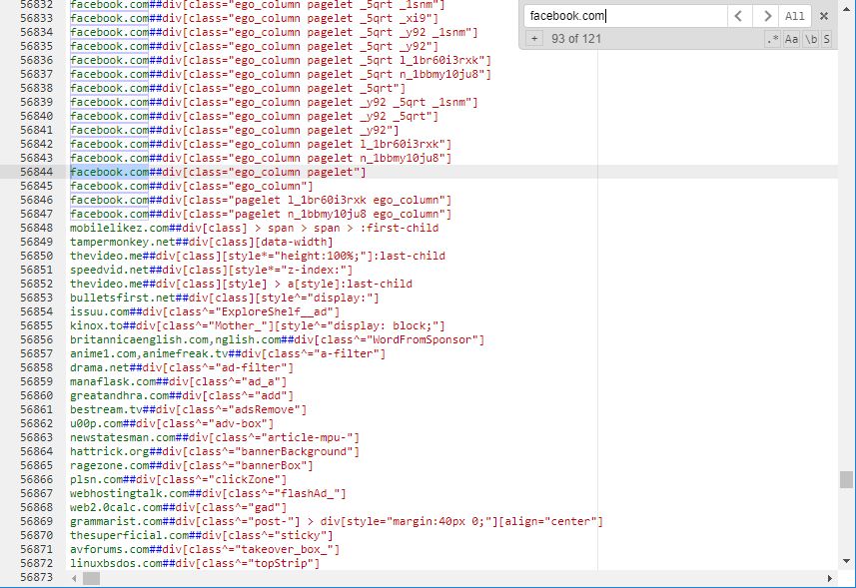Toggle case sensitive search option
856x588 pixels.
click(791, 39)
